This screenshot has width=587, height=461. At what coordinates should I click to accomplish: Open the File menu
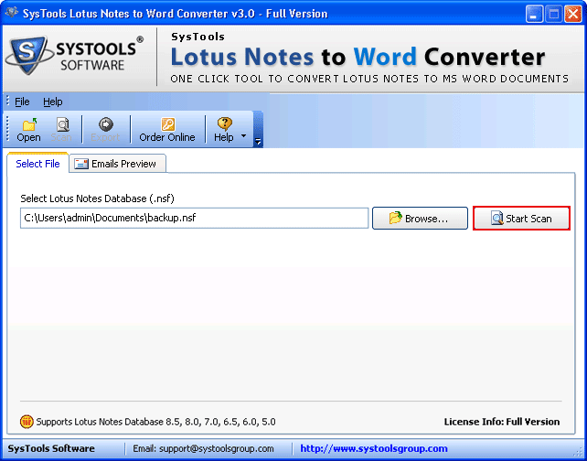point(22,102)
